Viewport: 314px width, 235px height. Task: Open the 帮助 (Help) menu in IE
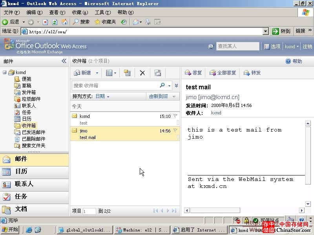point(126,13)
